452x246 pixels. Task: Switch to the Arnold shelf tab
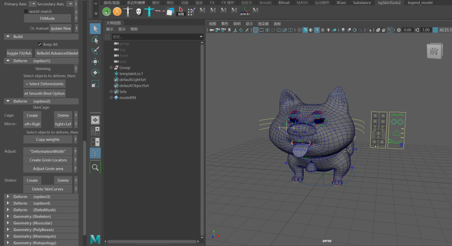point(265,3)
